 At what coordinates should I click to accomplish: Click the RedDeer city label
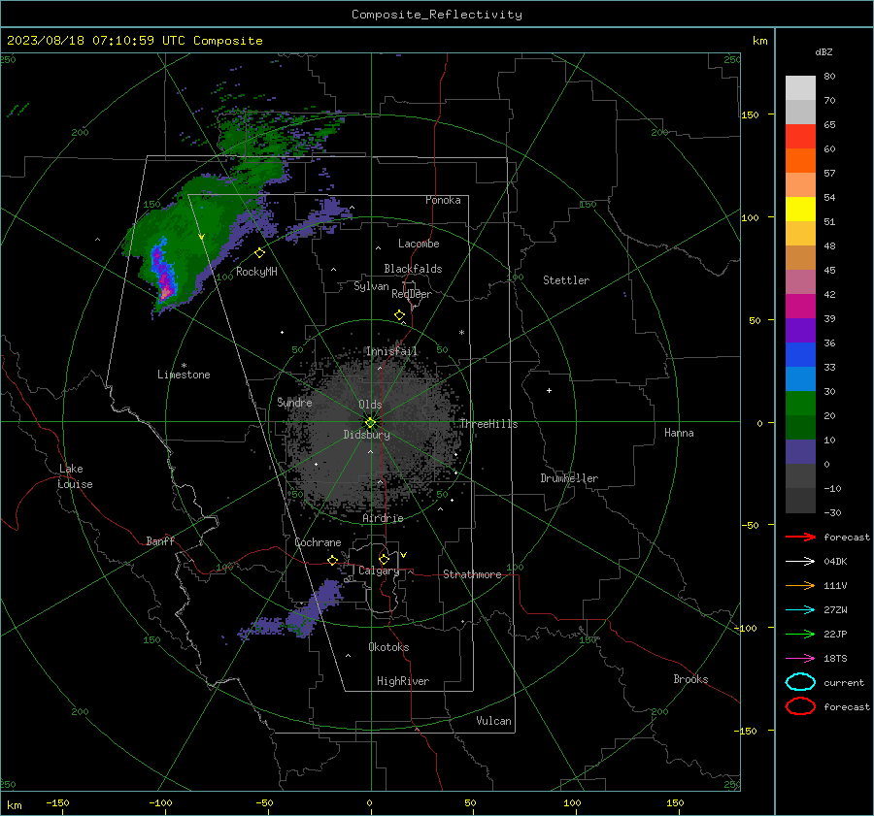point(412,294)
